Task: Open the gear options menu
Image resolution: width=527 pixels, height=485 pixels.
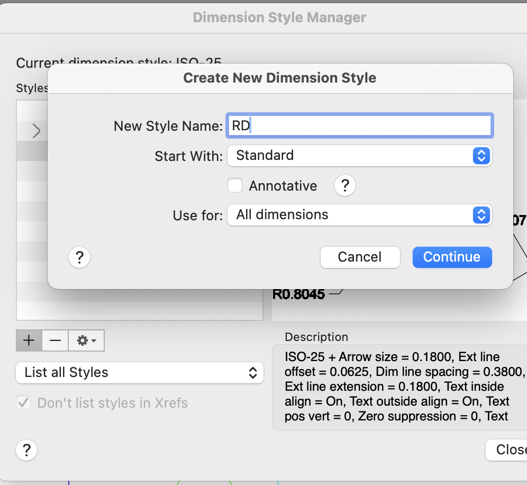Action: [x=86, y=340]
